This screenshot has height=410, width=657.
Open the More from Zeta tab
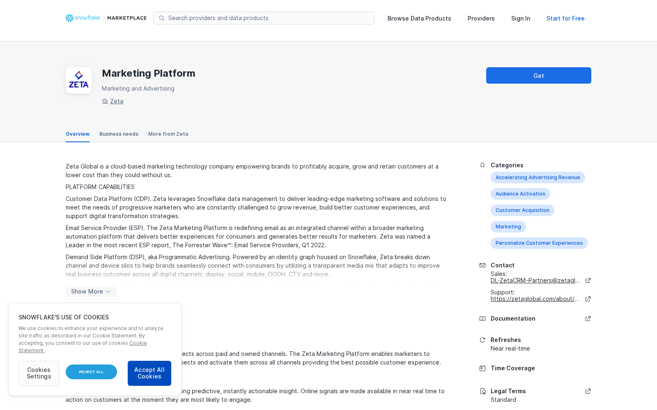click(x=168, y=134)
